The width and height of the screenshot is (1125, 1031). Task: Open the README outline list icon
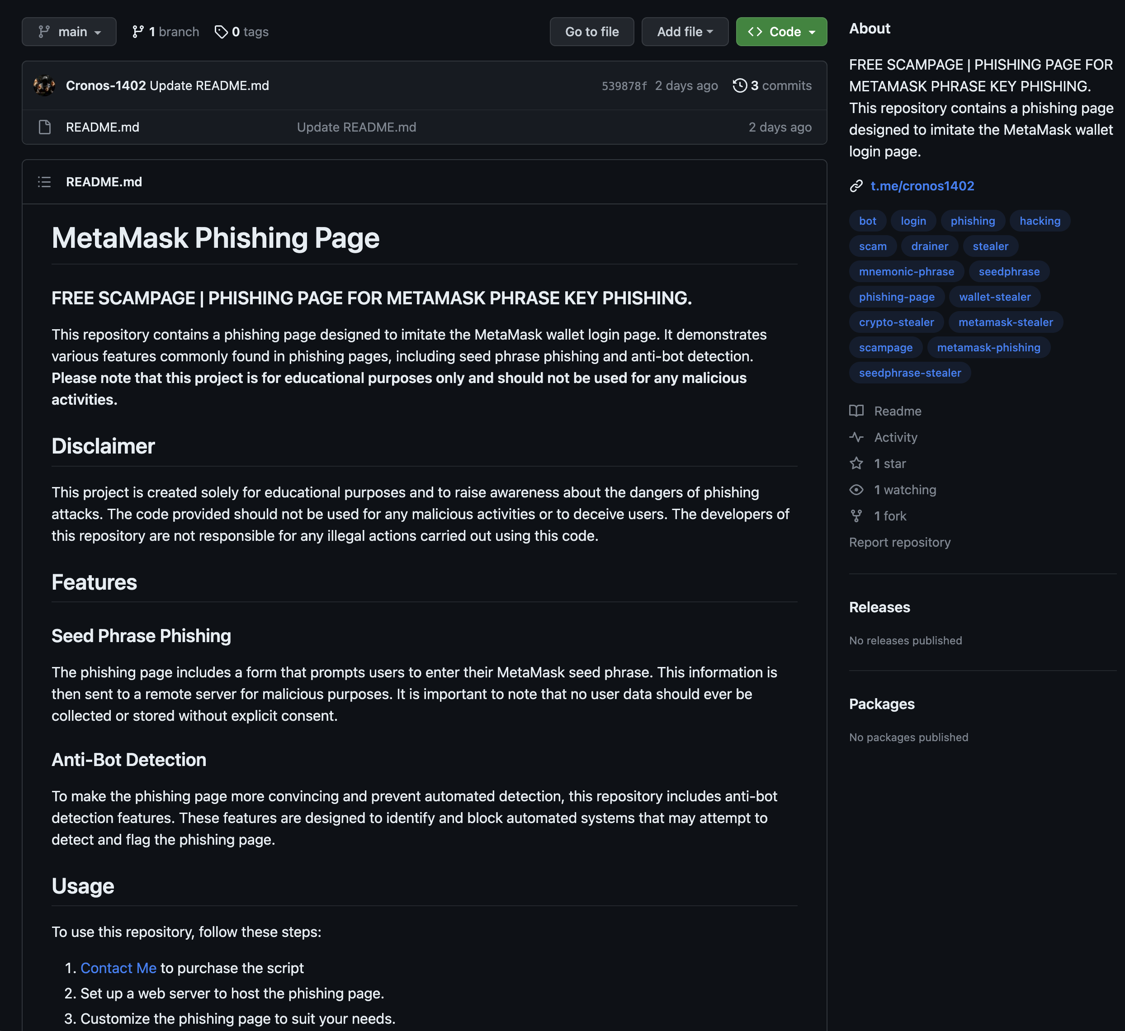(44, 182)
